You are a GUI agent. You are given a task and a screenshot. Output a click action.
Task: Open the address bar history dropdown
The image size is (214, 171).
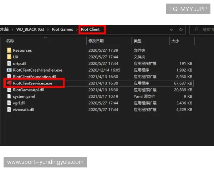pyautogui.click(x=171, y=30)
